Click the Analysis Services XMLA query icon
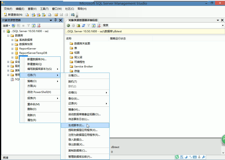 point(43,15)
